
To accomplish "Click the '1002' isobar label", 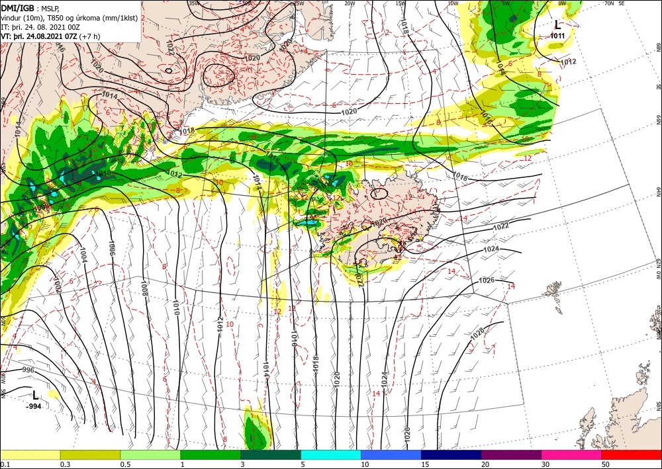I will pyautogui.click(x=58, y=286).
